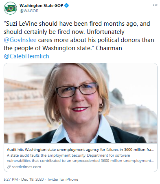This screenshot has height=184, width=160.
Task: Follow the @CalebHeimlich mention
Action: coord(26,56)
